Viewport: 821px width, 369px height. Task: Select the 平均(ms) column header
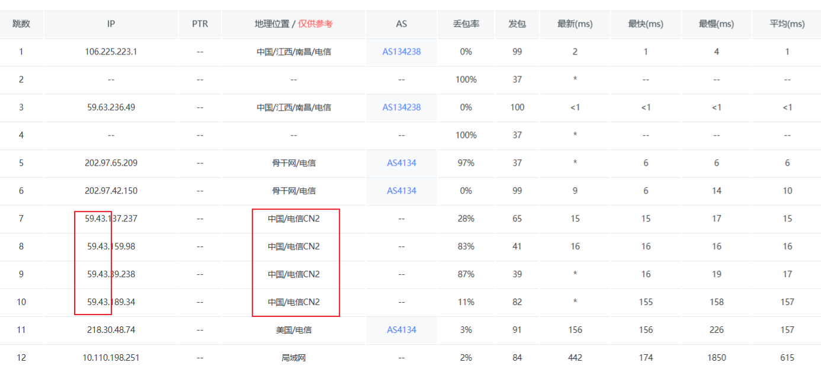pyautogui.click(x=787, y=24)
